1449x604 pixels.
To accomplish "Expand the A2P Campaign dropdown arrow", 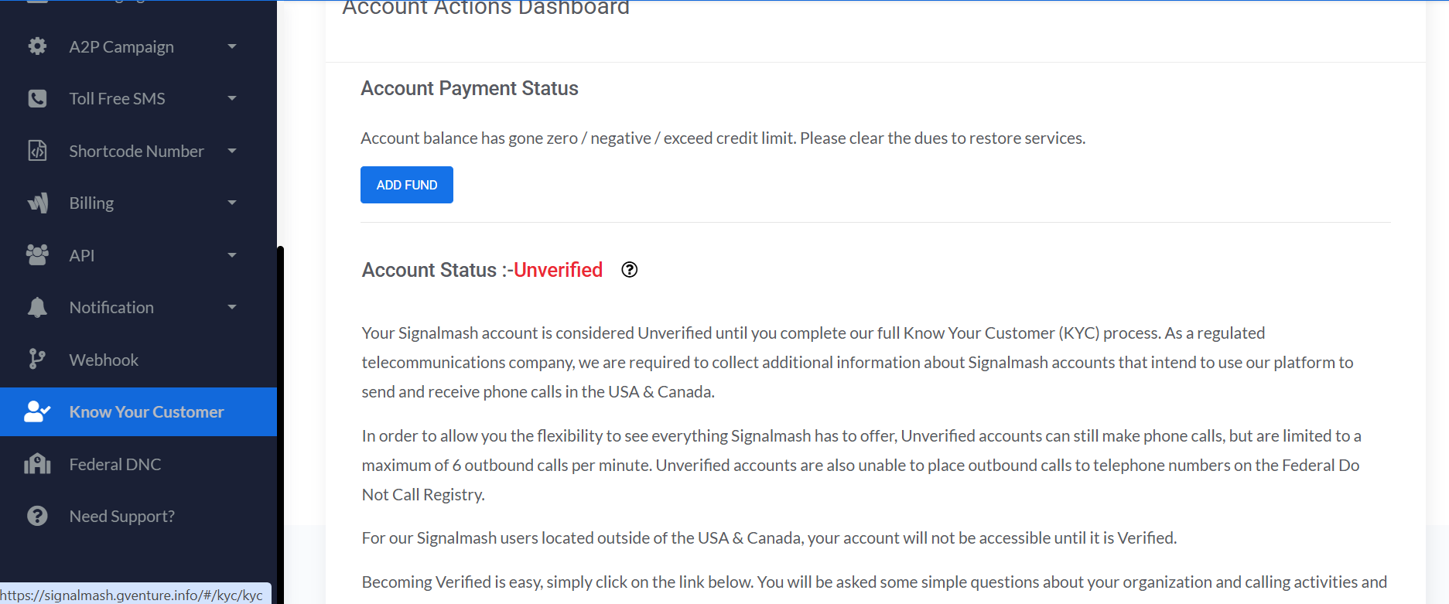I will click(232, 46).
